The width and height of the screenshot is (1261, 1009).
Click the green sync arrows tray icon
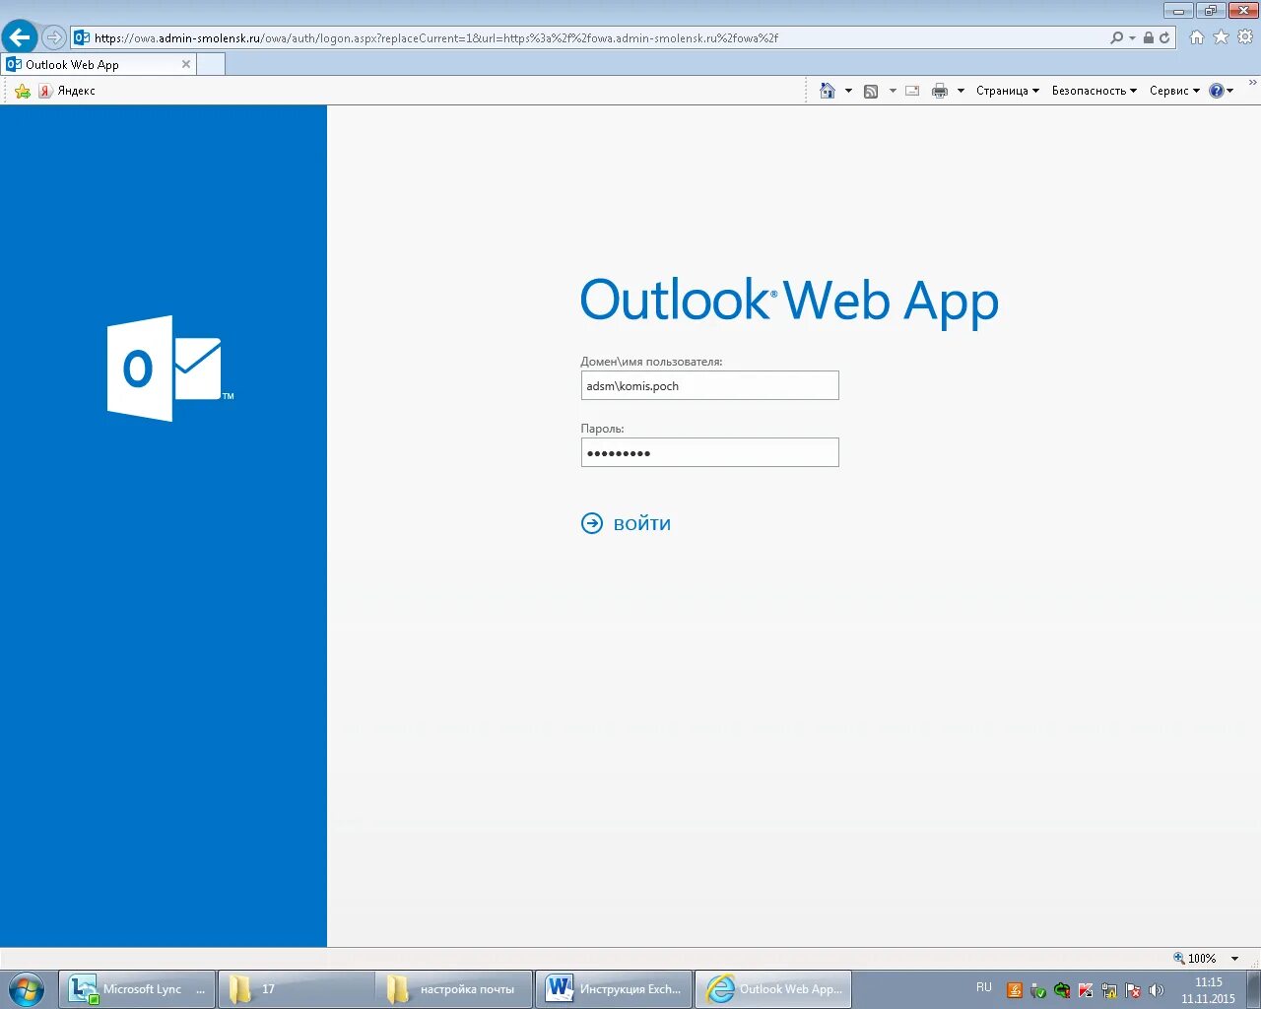(1062, 990)
